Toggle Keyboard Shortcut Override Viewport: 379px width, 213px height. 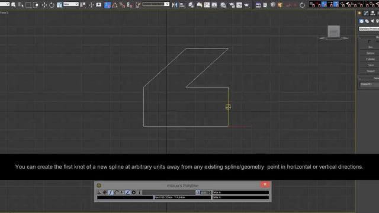coord(99,5)
